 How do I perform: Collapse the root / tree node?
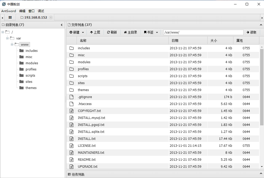click(x=3, y=32)
